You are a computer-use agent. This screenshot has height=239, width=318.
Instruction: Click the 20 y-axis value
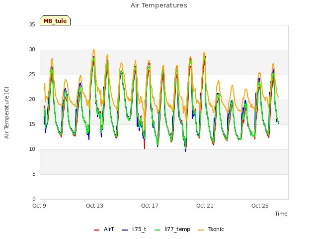(32, 99)
